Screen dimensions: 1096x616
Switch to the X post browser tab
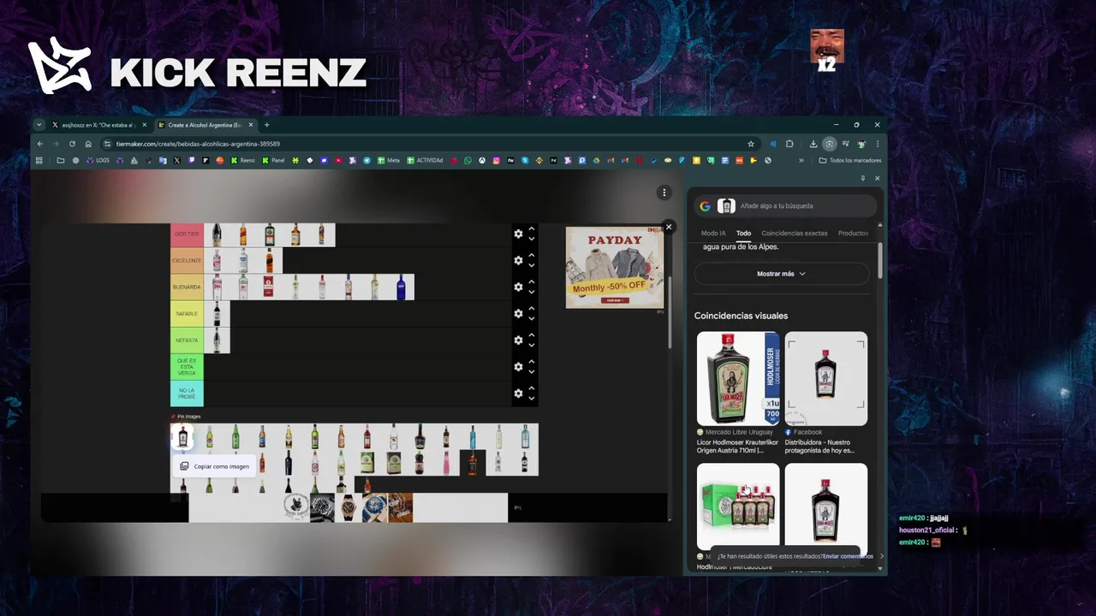click(98, 125)
